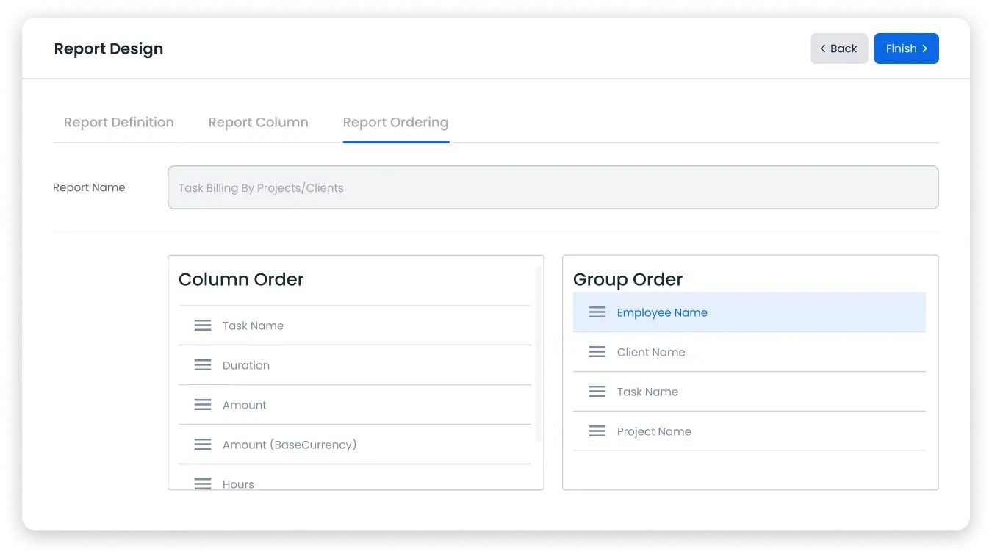Click the Report Name input field
The width and height of the screenshot is (992, 557).
(553, 187)
